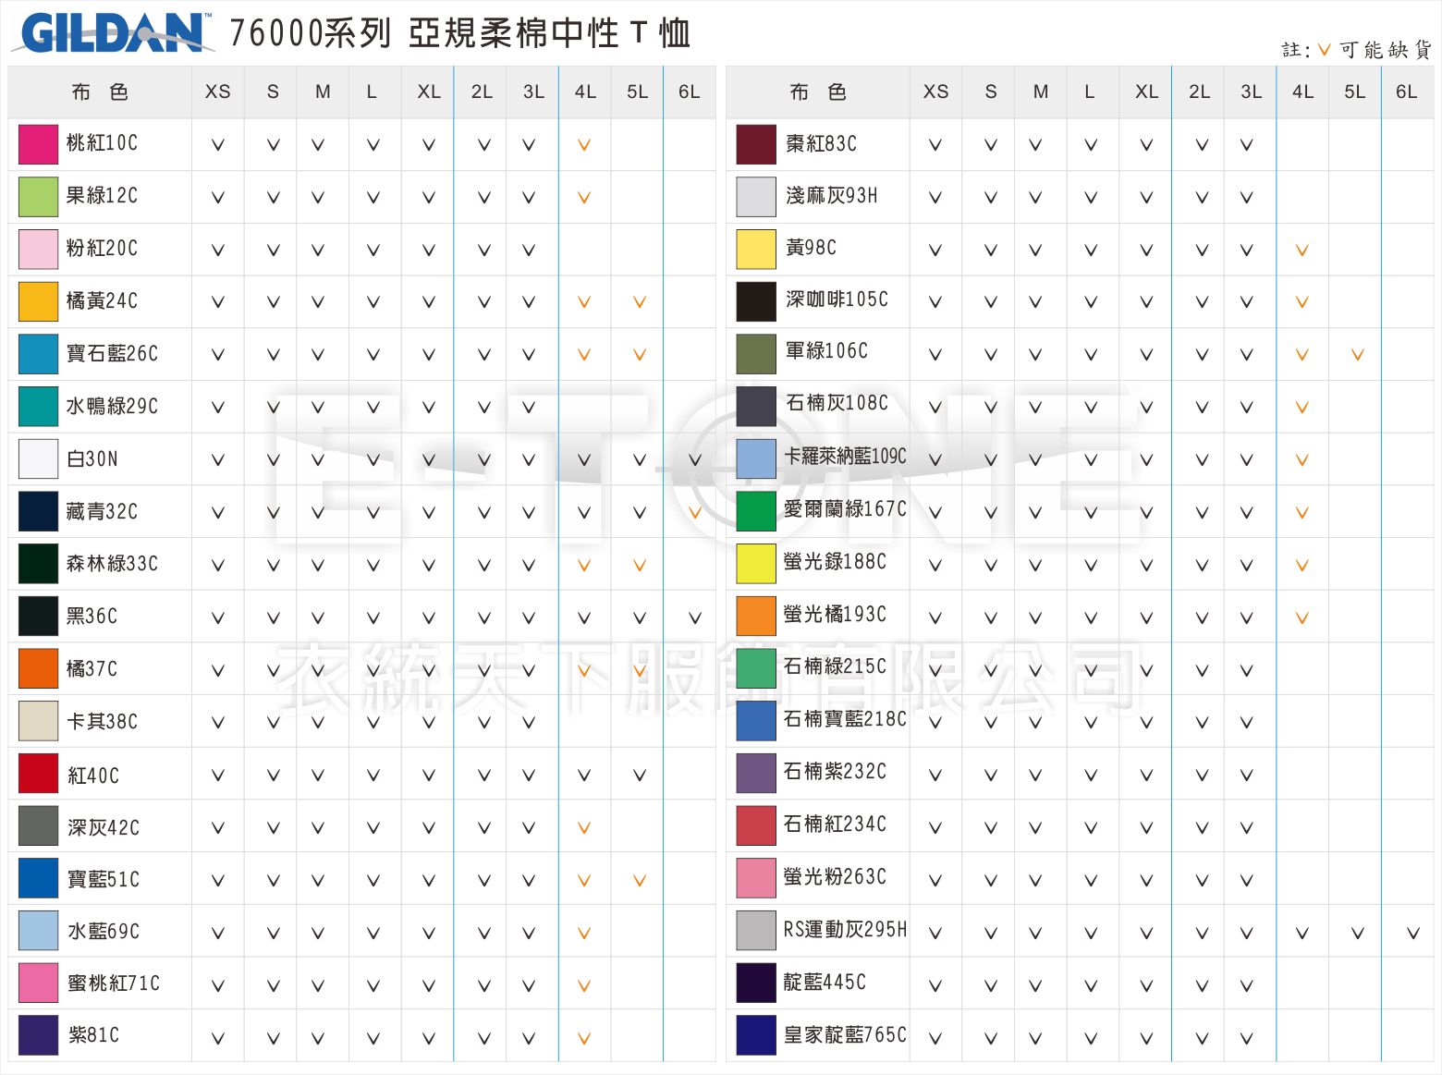Click the 4L header in right table
1442x1075 pixels.
pos(1302,92)
